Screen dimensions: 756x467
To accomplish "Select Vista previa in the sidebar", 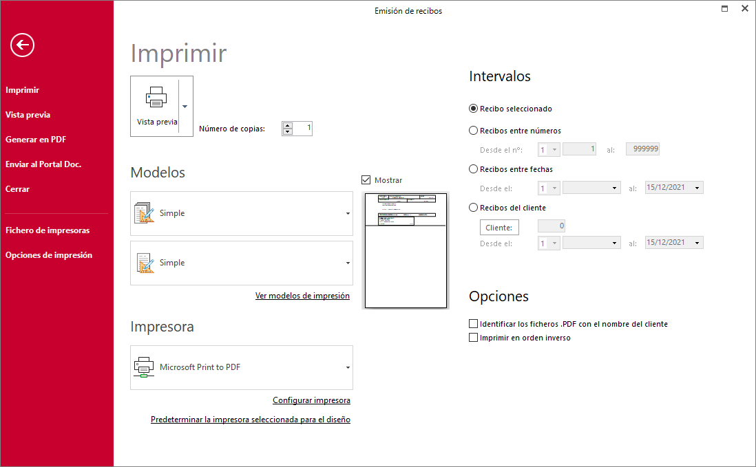I will pyautogui.click(x=28, y=115).
